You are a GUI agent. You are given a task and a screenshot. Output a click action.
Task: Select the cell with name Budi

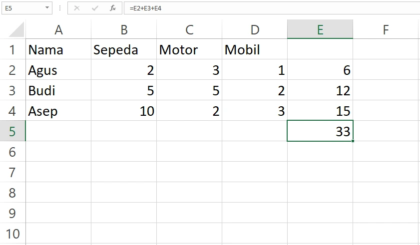(x=58, y=90)
